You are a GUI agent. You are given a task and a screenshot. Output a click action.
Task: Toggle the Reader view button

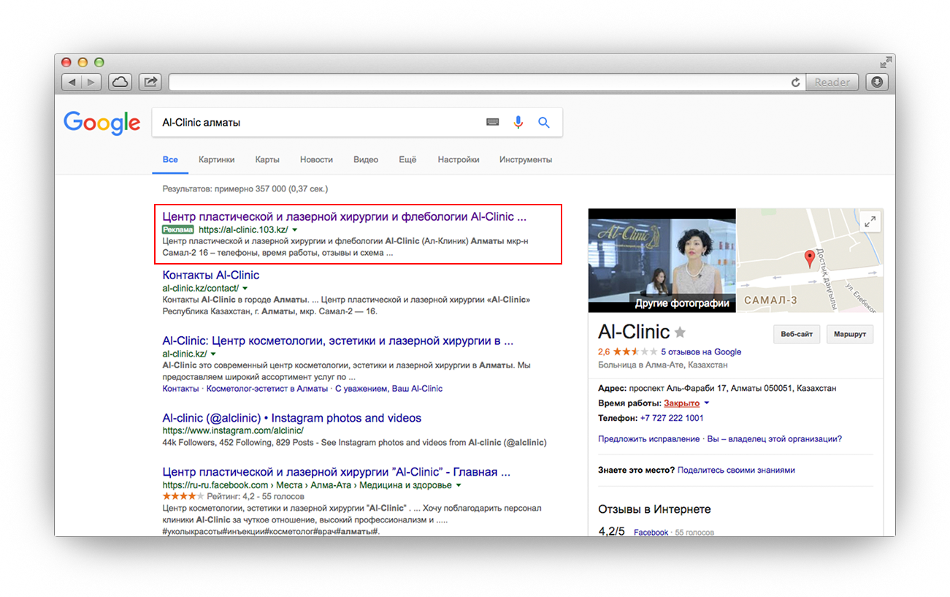(x=832, y=83)
